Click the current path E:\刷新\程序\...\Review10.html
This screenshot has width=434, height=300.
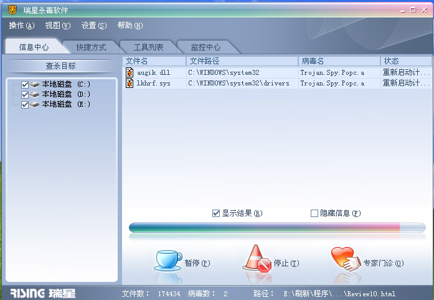pos(339,294)
